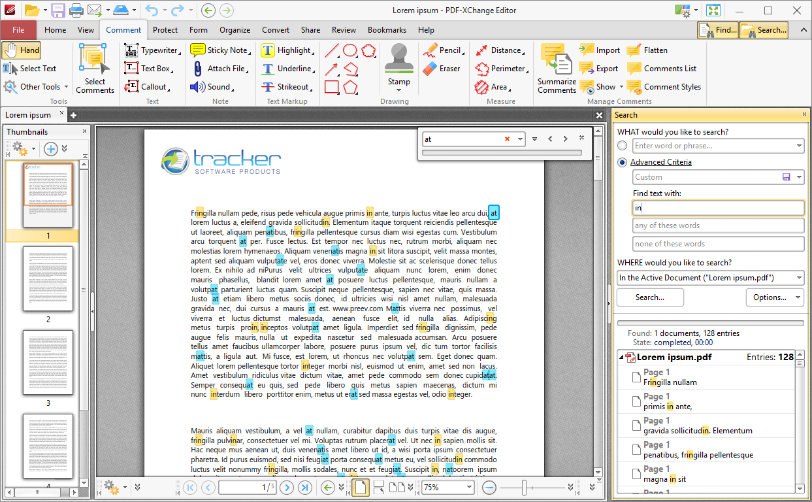Choose the Enter word or phrase radio option
The height and width of the screenshot is (502, 812).
pyautogui.click(x=623, y=146)
